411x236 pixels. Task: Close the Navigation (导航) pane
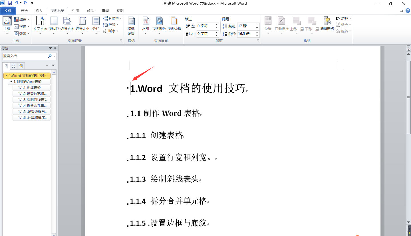pyautogui.click(x=55, y=48)
